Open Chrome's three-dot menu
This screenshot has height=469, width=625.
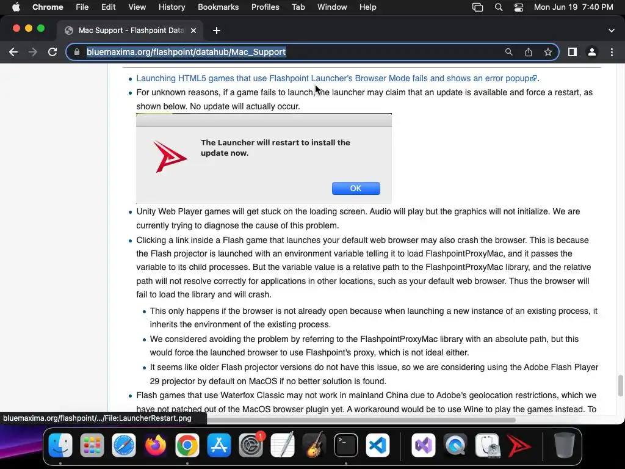click(x=612, y=53)
